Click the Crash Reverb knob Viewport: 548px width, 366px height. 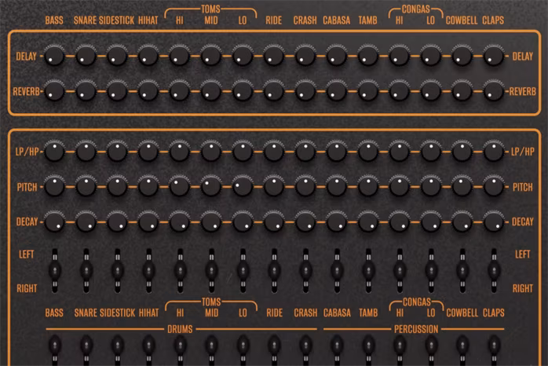305,91
